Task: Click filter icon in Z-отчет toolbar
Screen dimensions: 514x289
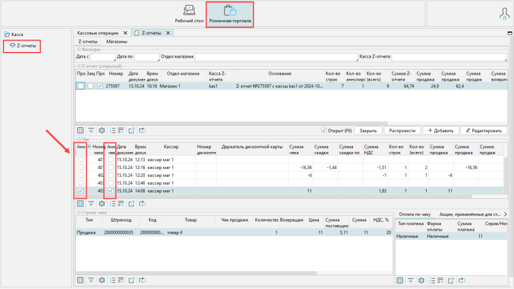Action: click(x=91, y=130)
